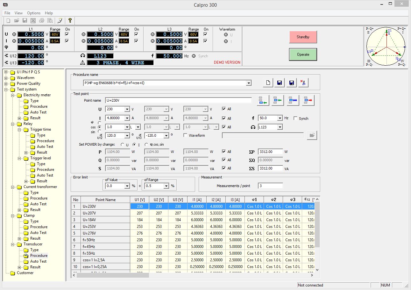Select row 5 U=276V in the table

click(193, 233)
